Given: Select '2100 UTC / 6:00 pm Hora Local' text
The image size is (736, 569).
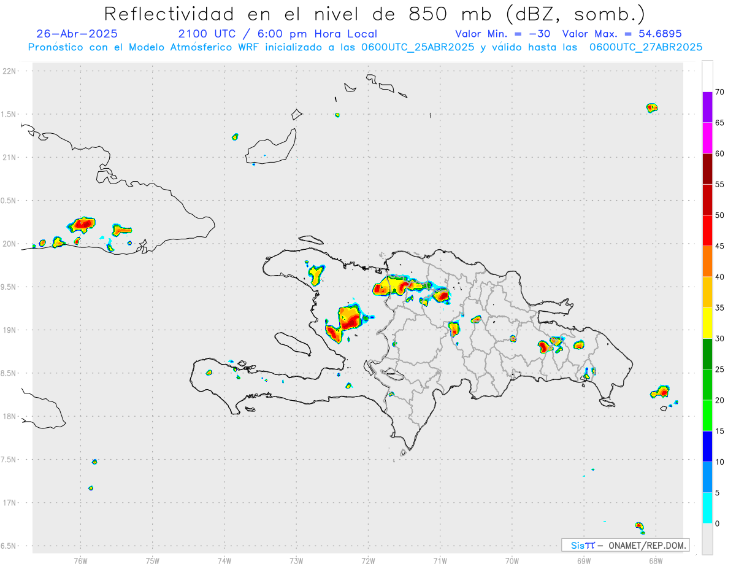Looking at the screenshot, I should pyautogui.click(x=278, y=34).
